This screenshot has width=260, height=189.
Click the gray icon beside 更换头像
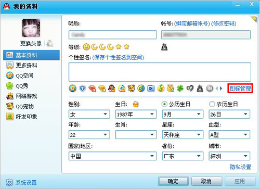click(50, 43)
